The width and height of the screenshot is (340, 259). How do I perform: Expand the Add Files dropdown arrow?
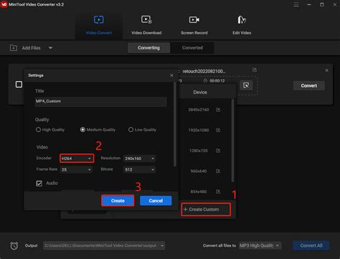pyautogui.click(x=50, y=48)
